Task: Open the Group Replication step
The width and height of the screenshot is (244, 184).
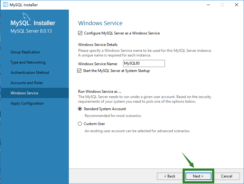Action: point(25,52)
